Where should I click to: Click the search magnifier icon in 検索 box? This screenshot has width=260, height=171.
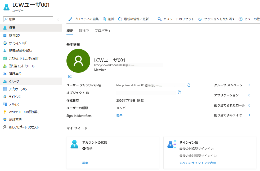6,19
